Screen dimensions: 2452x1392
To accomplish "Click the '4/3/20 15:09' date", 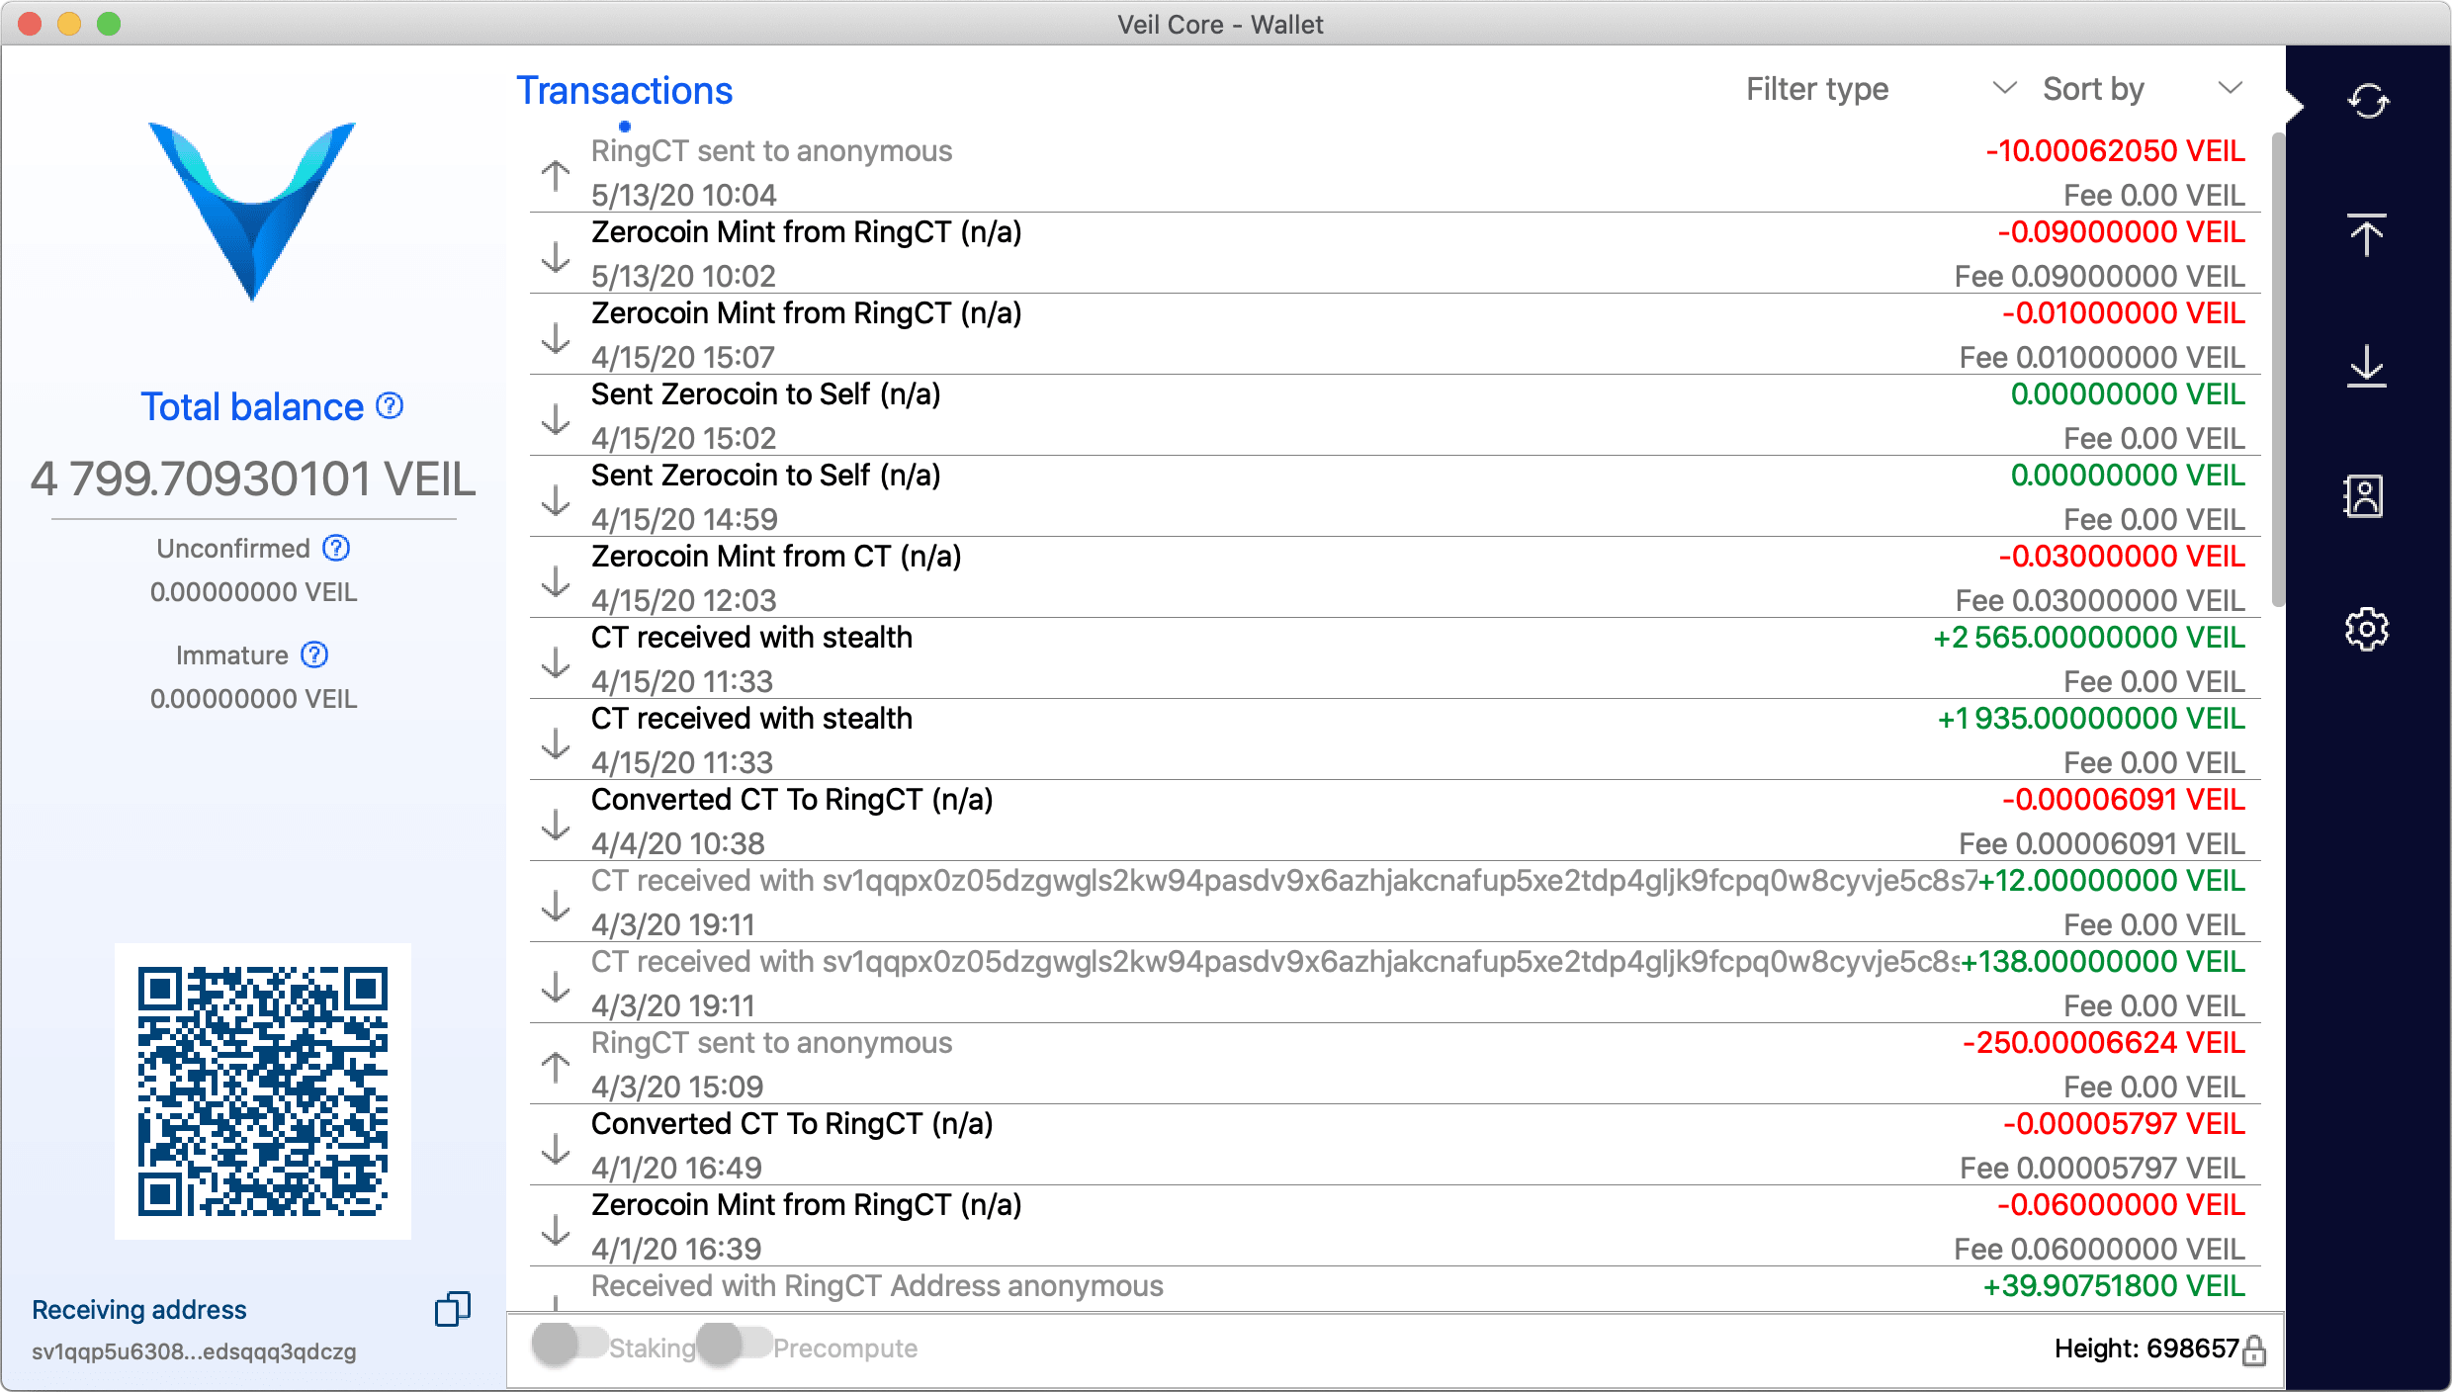I will point(677,1087).
